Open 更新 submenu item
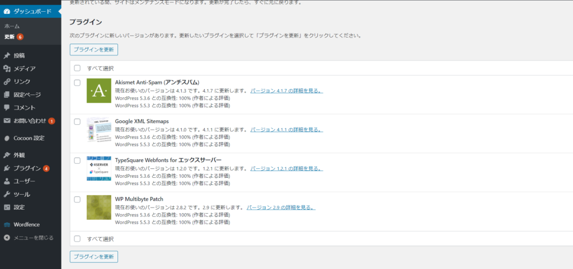 (x=10, y=37)
